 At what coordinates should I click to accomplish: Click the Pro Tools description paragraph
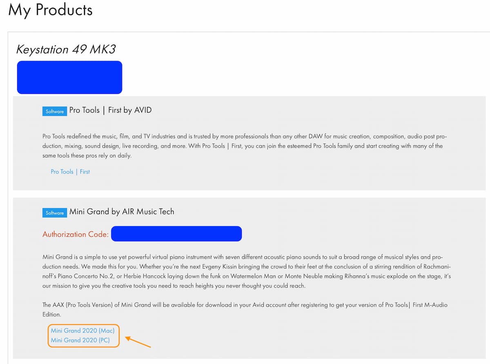click(243, 146)
